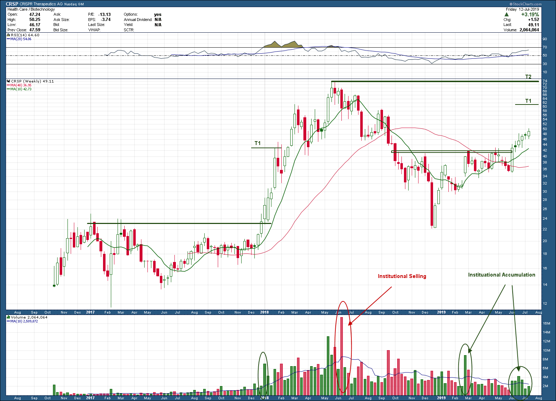Image resolution: width=556 pixels, height=401 pixels.
Task: Click the date Friday 12-Jul-2019
Action: coord(523,9)
